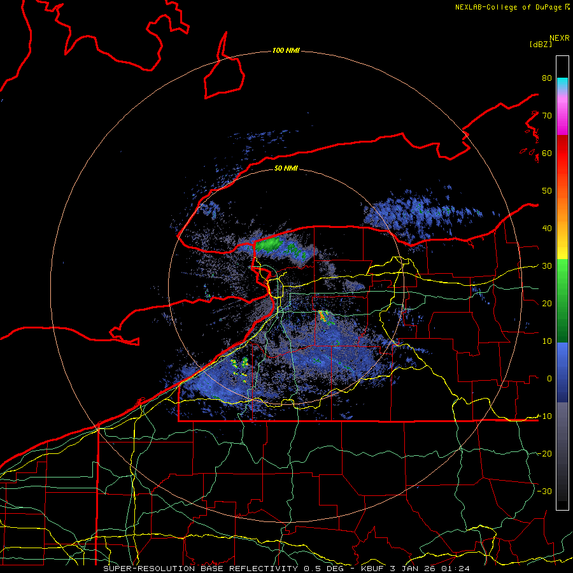Click the 0 value on dBZ scale
Screen dimensions: 573x573
point(549,379)
